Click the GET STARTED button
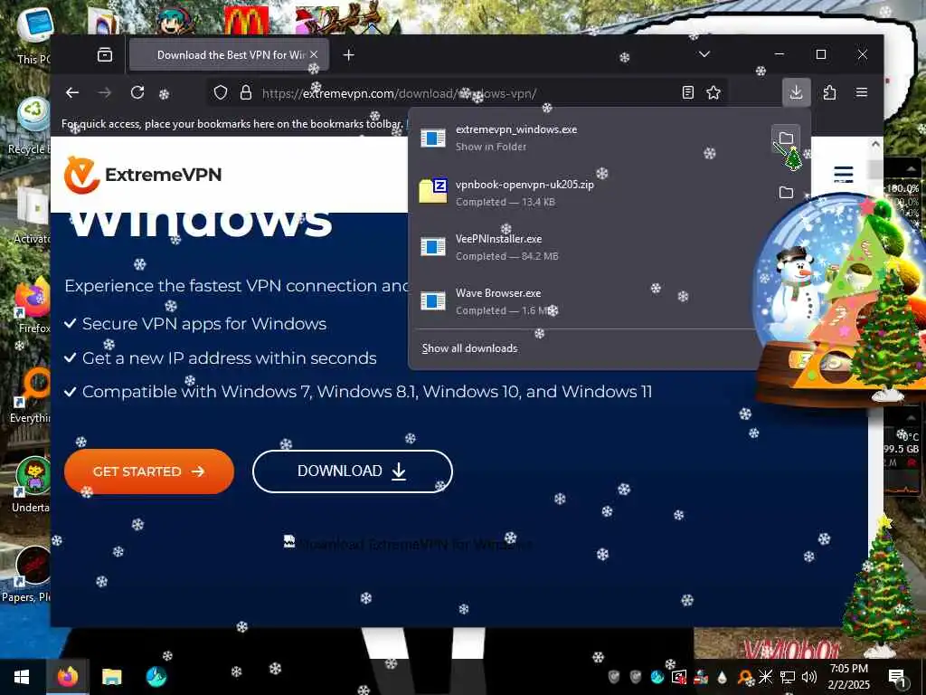Screen dimensions: 926x695 tap(149, 471)
